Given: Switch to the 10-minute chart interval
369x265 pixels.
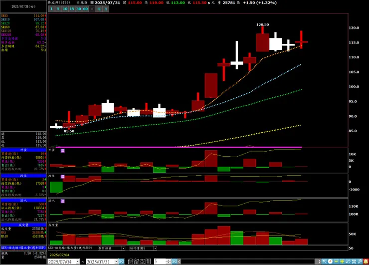Looking at the screenshot, I should (65, 9).
